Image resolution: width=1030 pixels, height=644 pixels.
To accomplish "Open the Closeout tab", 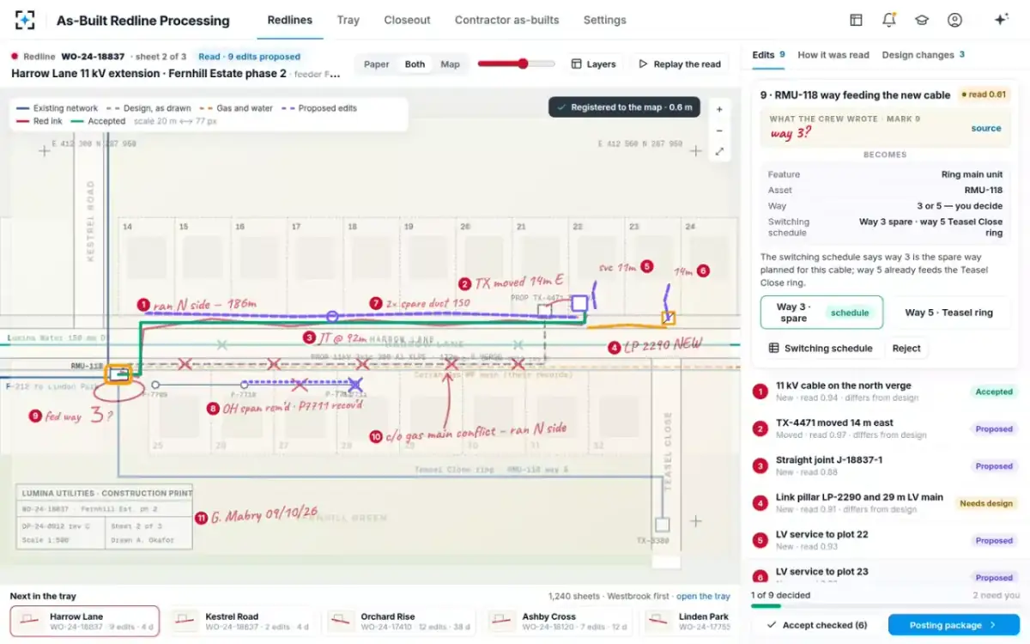I will point(407,20).
